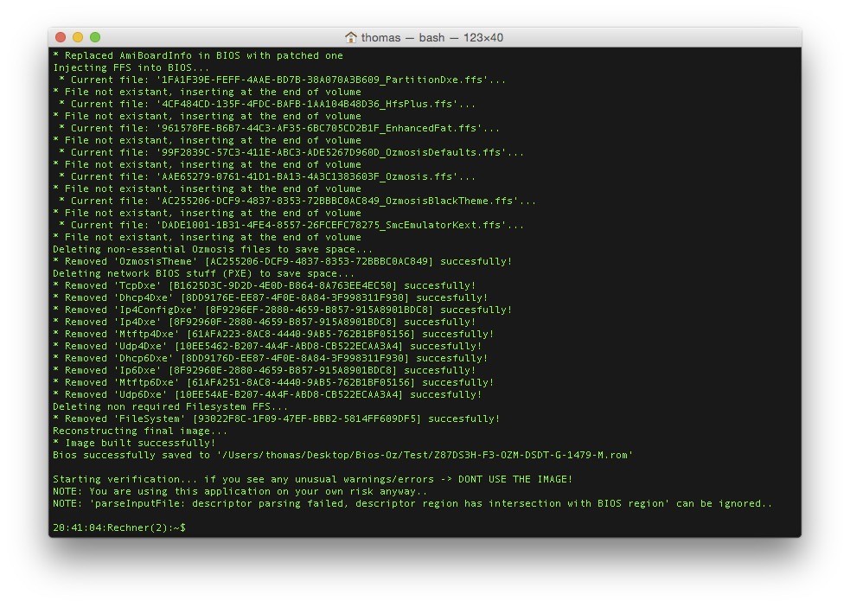
Task: Click the Removed 'Dhcp6Dxe' line
Action: 270,358
